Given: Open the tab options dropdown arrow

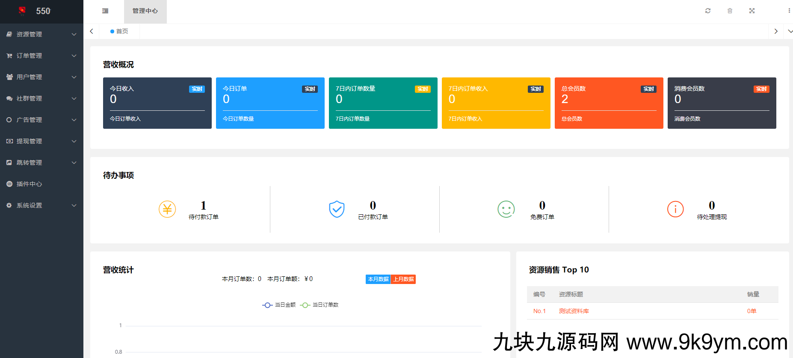Looking at the screenshot, I should coord(790,31).
